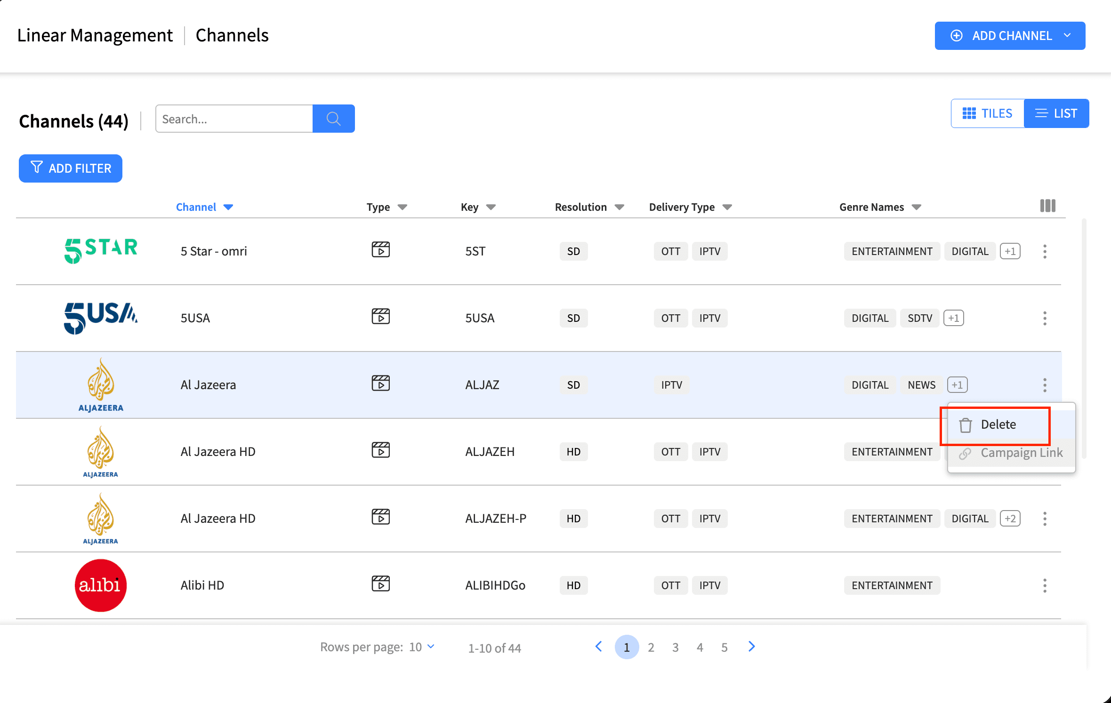Open the column chooser icon
1111x703 pixels.
[x=1047, y=206]
